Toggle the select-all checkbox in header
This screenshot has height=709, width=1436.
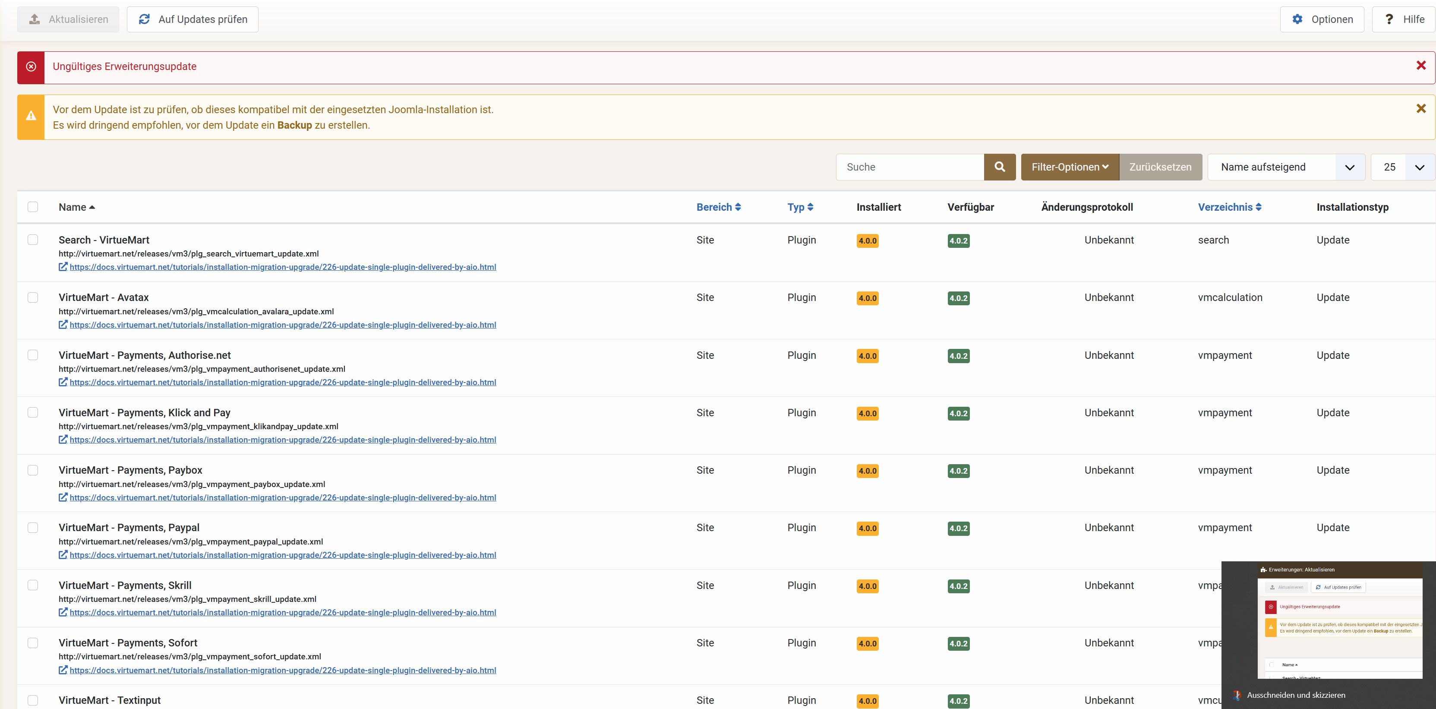click(x=33, y=207)
